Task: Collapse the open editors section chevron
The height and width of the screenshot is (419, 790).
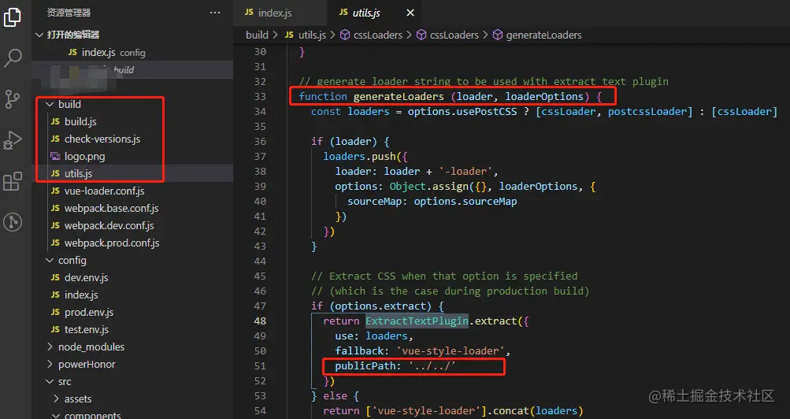Action: [39, 35]
